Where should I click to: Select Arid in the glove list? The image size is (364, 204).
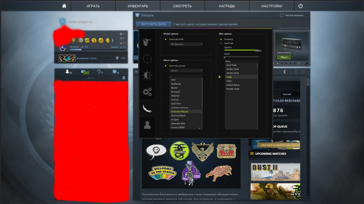pyautogui.click(x=186, y=80)
